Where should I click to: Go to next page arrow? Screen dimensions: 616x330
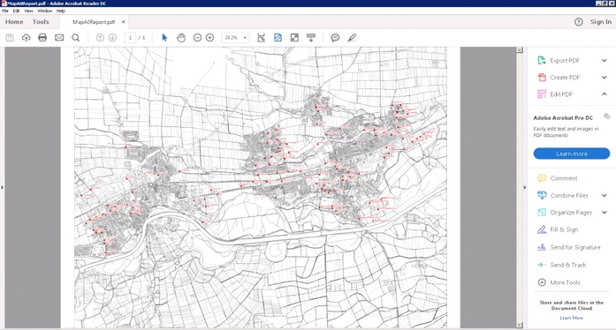112,38
